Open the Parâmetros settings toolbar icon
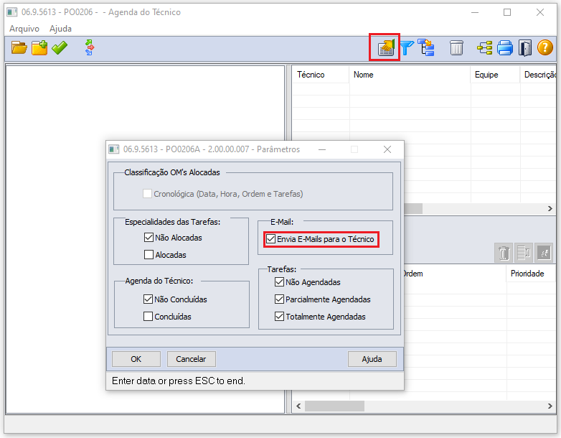The image size is (561, 438). [386, 47]
